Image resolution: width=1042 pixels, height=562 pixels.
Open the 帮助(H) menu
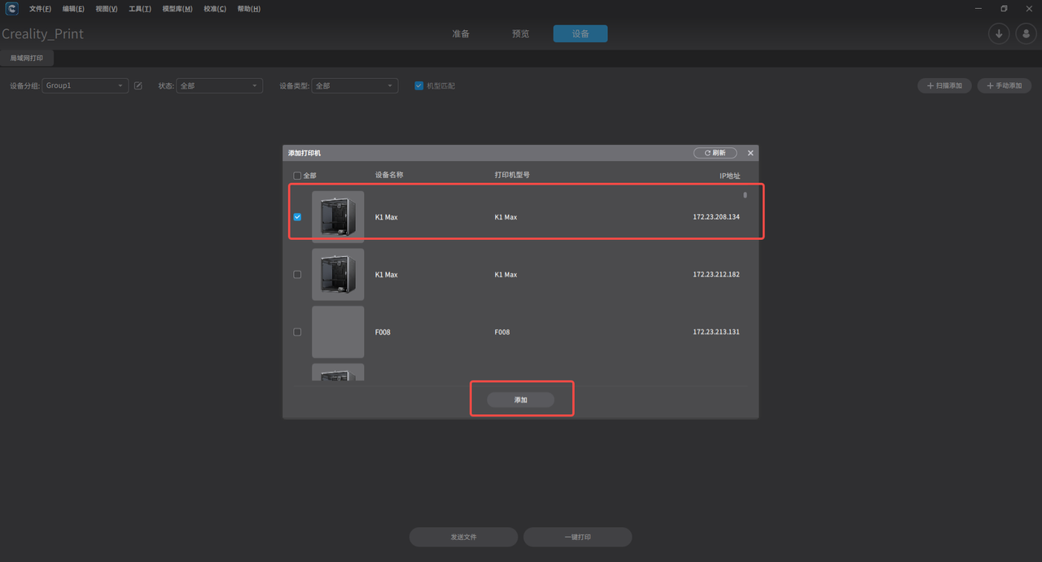coord(249,9)
